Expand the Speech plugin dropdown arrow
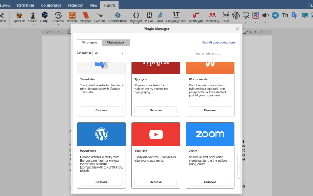This screenshot has width=313, height=196. (x=265, y=22)
